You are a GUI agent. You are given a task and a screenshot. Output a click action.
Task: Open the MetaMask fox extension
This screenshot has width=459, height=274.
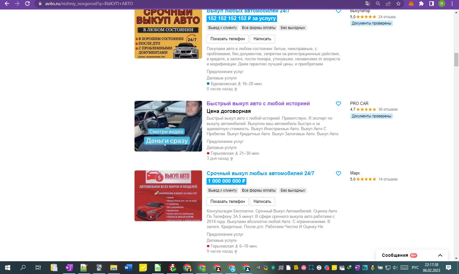411,4
